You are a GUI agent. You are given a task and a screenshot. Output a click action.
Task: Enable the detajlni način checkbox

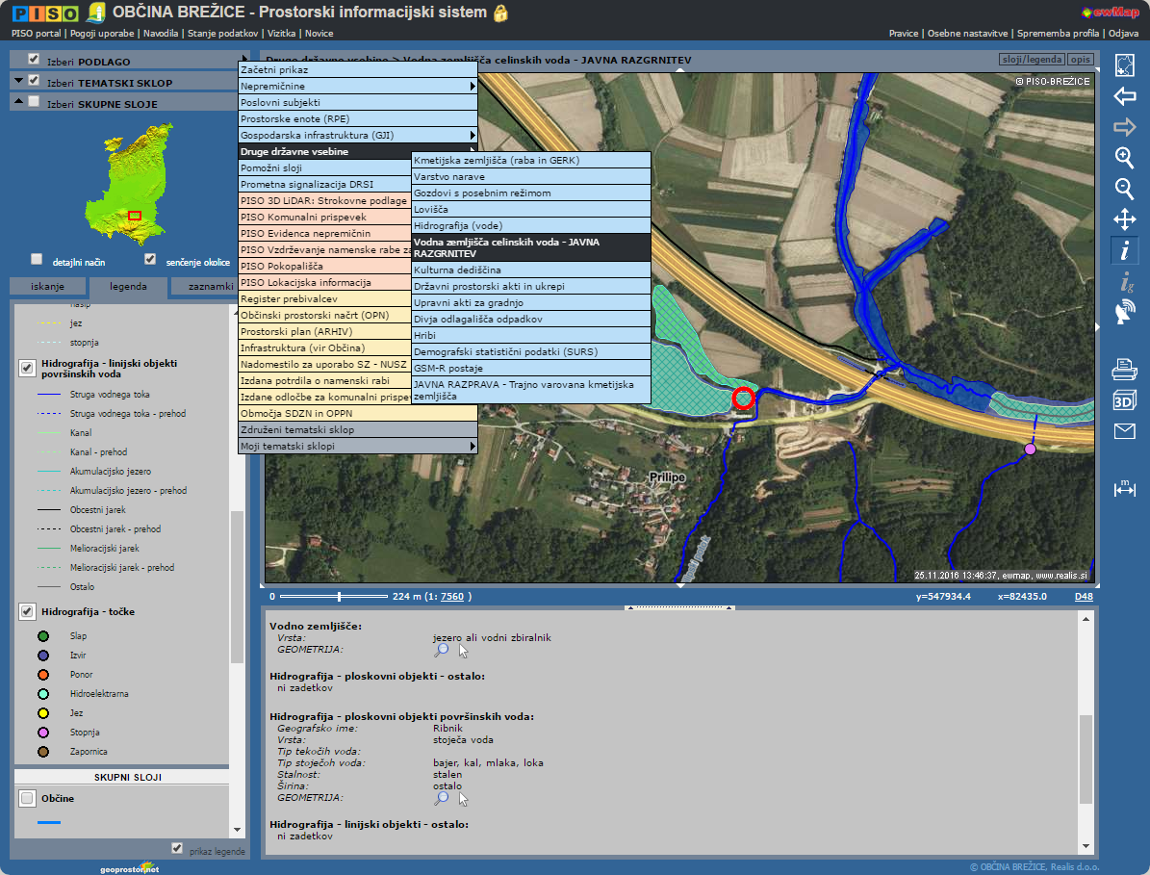(x=37, y=260)
